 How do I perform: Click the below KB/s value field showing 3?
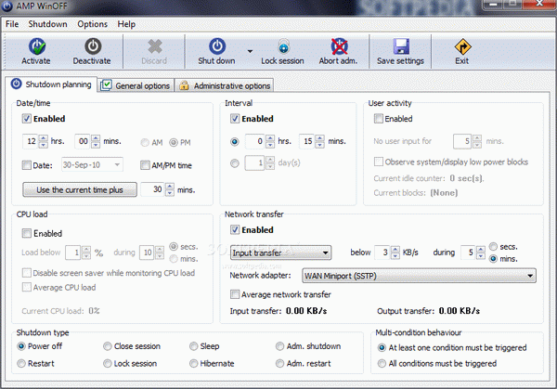[382, 253]
